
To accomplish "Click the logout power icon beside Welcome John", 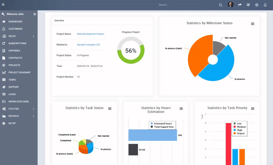I will [35, 14].
